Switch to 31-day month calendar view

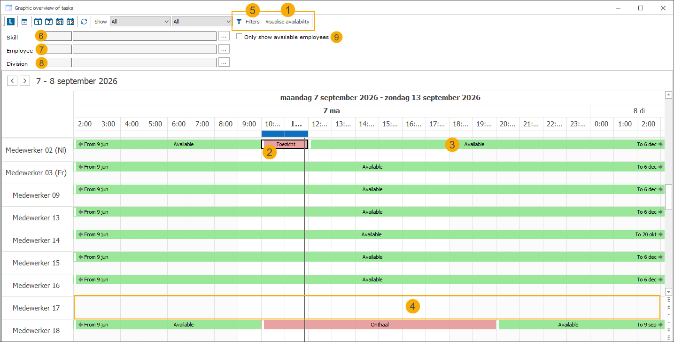click(x=60, y=22)
